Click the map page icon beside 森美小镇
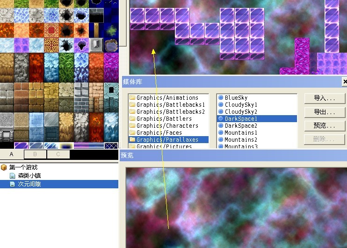The width and height of the screenshot is (347, 248). pyautogui.click(x=12, y=176)
